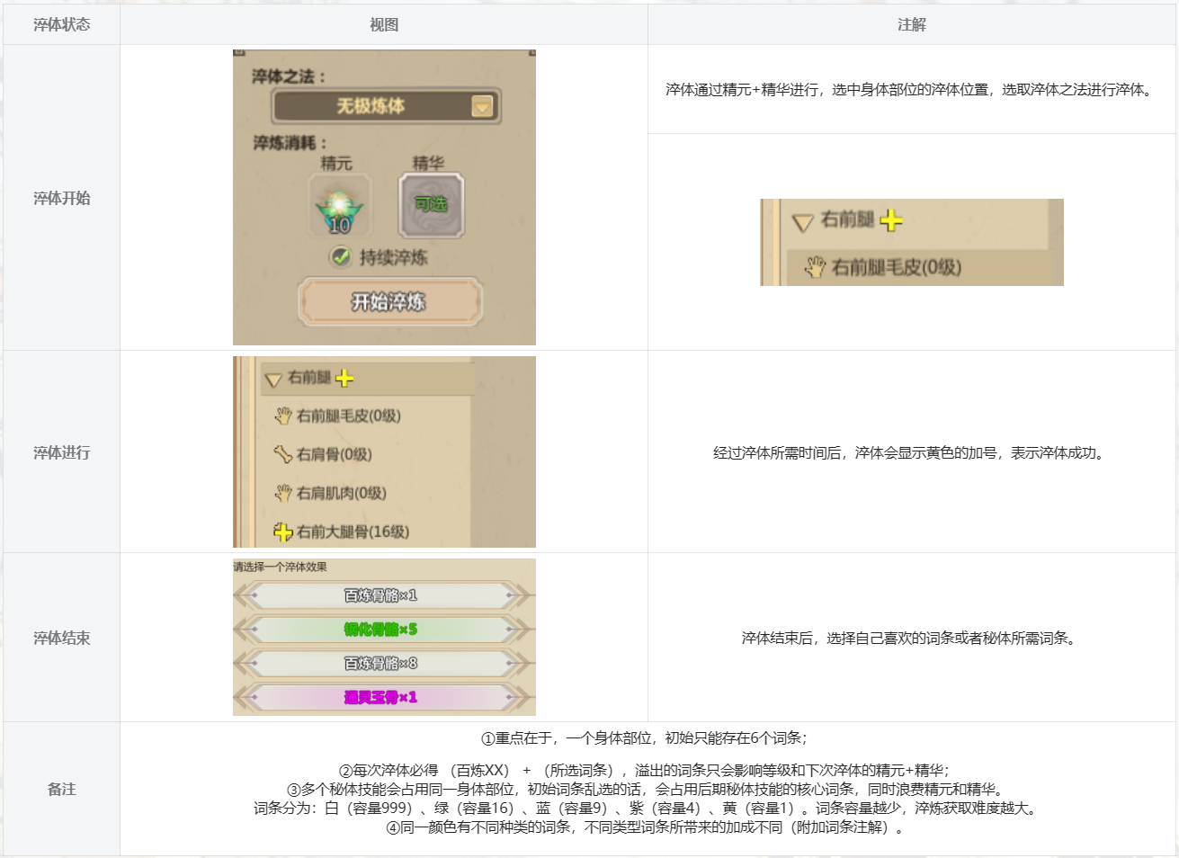Select the green 钢化骨骼×5 effect
Viewport: 1179px width, 858px height.
(x=381, y=630)
